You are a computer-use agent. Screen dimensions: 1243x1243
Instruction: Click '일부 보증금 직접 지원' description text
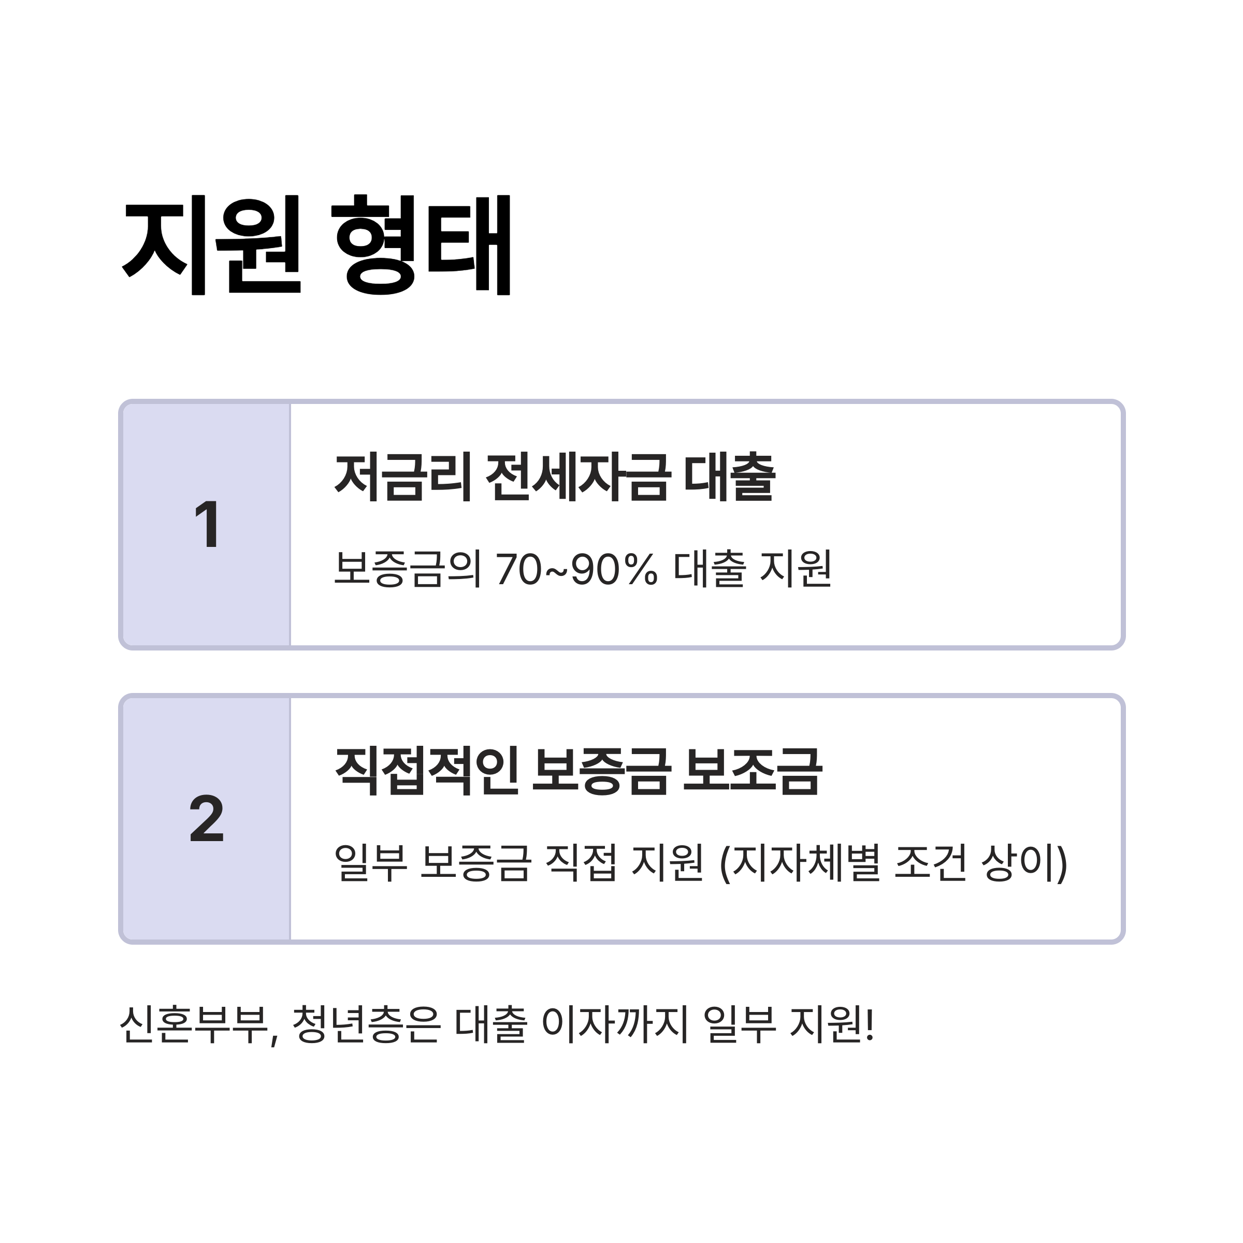point(518,863)
